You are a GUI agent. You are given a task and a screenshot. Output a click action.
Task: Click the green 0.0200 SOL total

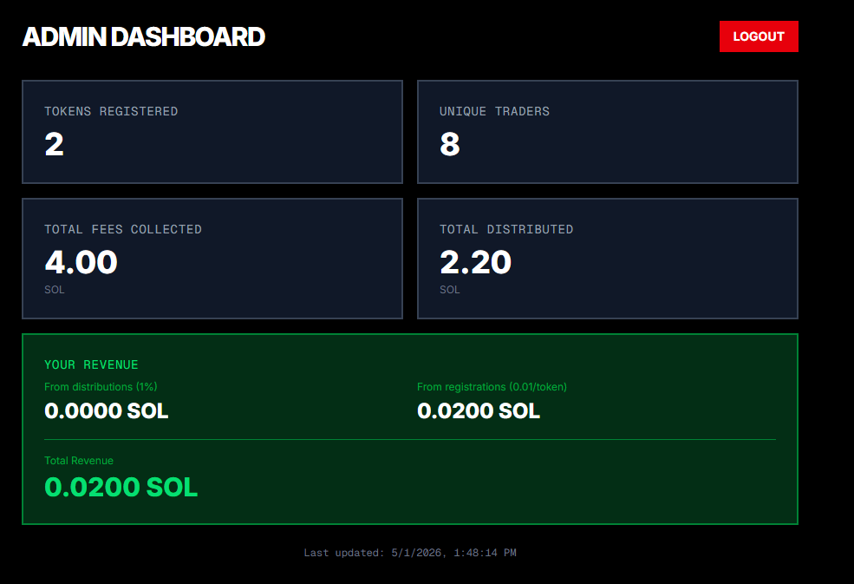(121, 487)
